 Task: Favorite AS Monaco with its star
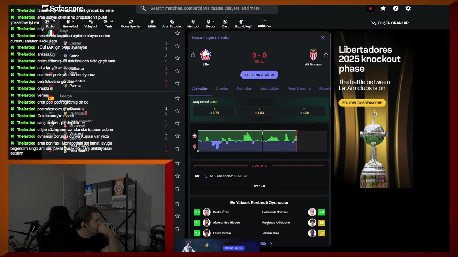pyautogui.click(x=326, y=55)
